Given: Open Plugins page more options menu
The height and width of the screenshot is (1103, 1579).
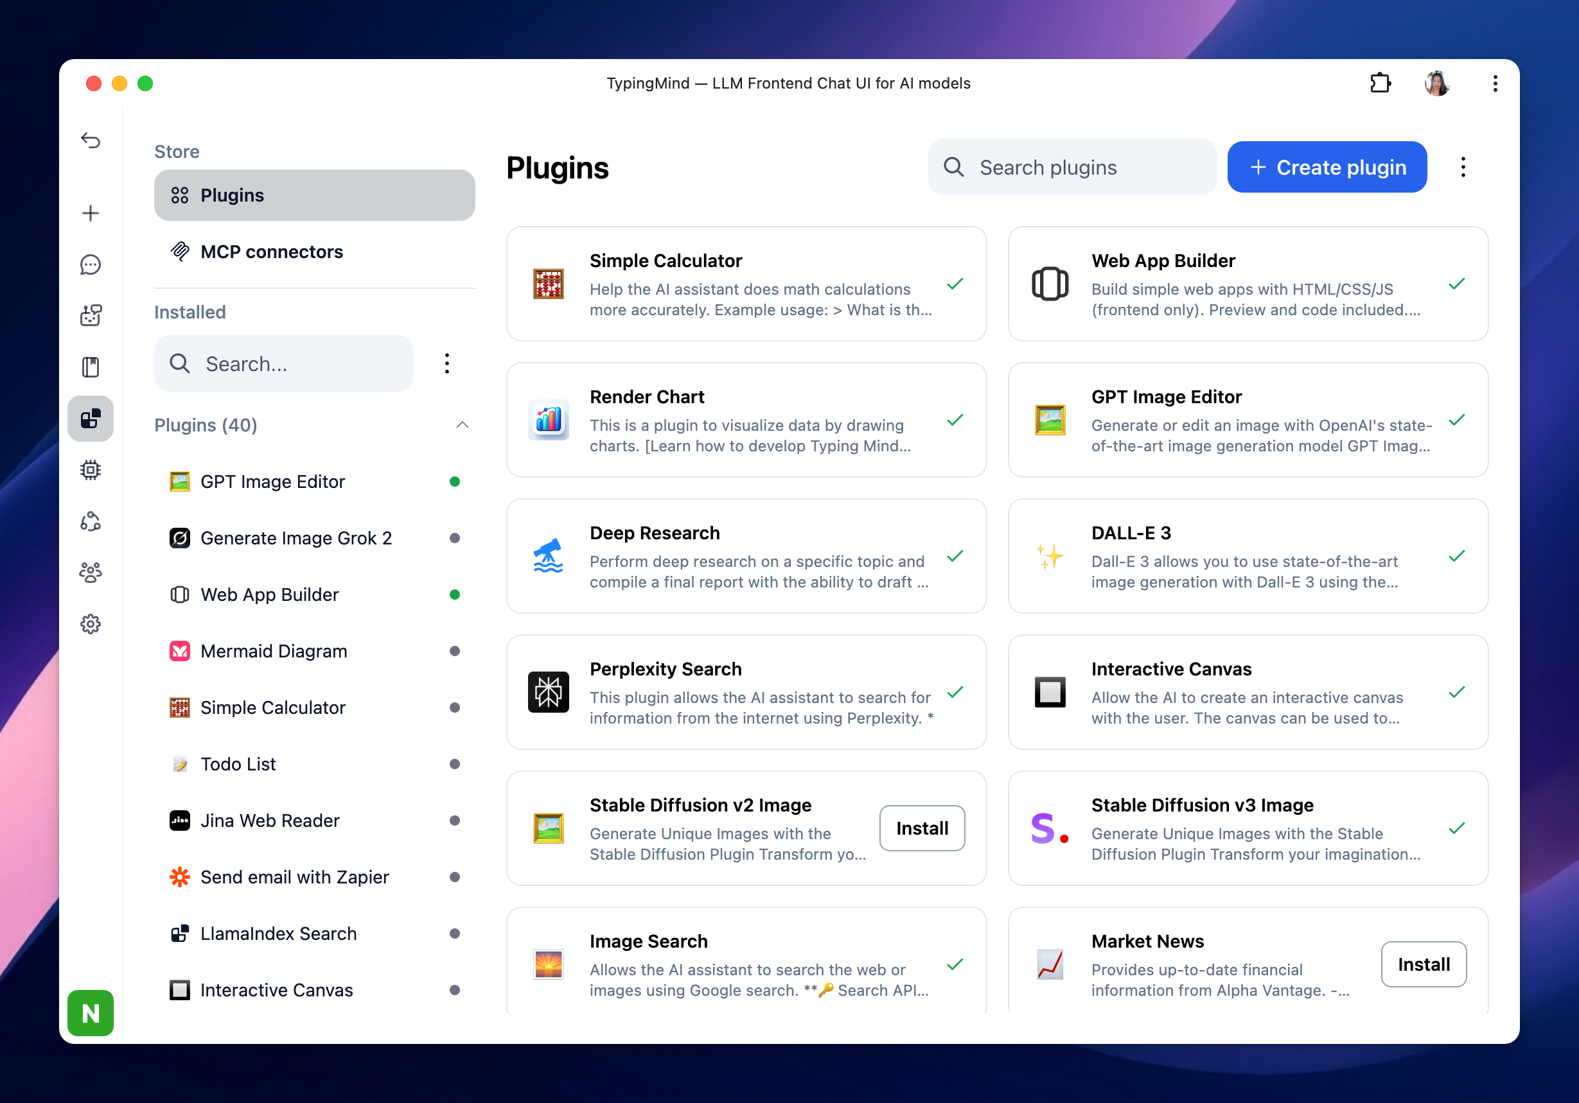Looking at the screenshot, I should [1463, 167].
